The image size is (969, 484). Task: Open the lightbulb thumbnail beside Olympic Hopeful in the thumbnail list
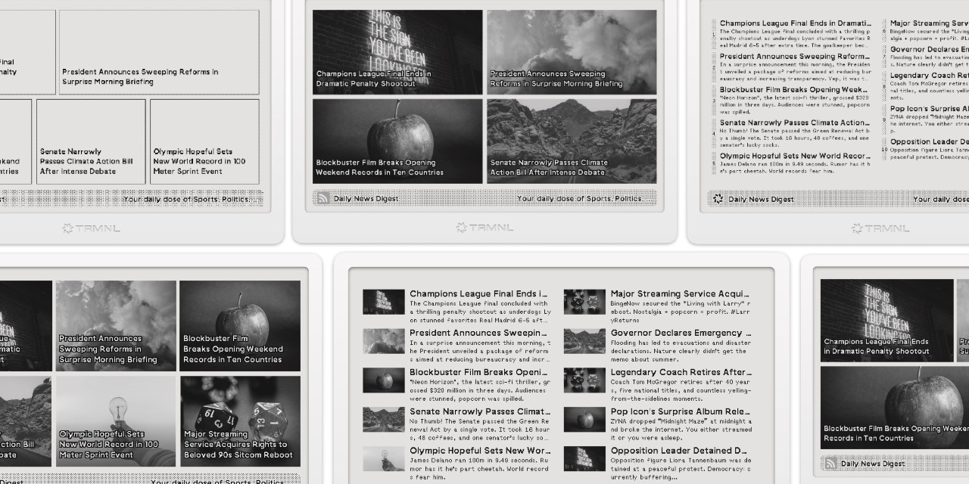pyautogui.click(x=384, y=459)
